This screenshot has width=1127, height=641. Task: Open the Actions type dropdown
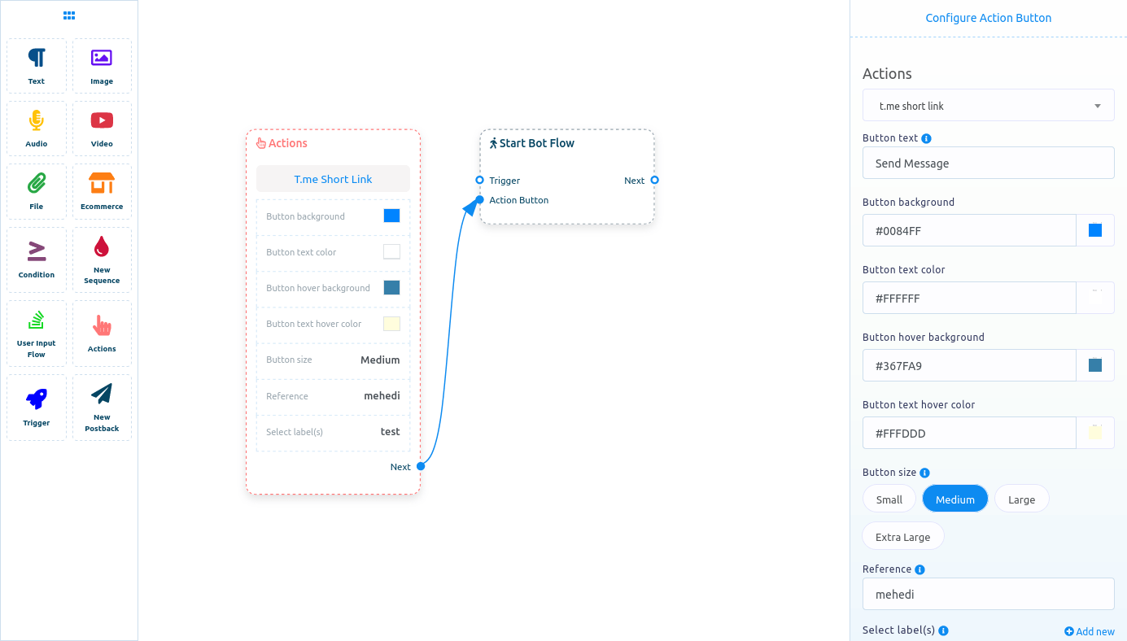tap(988, 105)
